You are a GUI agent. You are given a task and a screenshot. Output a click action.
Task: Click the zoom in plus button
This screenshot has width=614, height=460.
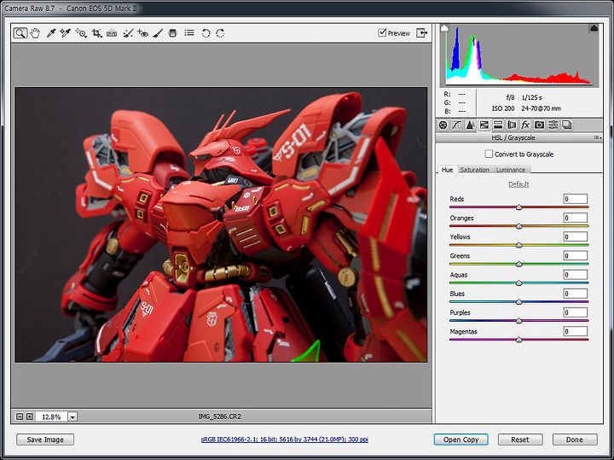click(x=29, y=416)
